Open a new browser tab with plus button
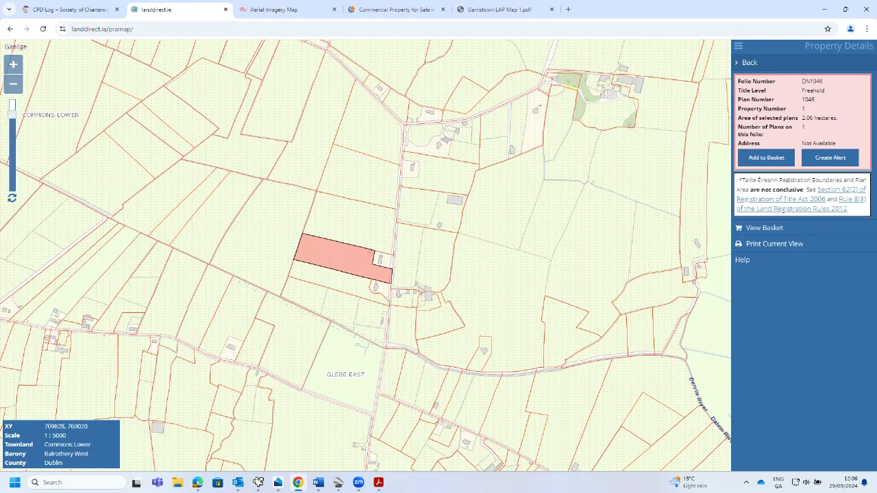877x493 pixels. (568, 9)
